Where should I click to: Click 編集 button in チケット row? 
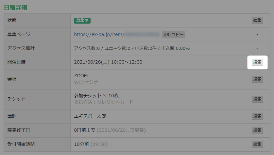(257, 99)
